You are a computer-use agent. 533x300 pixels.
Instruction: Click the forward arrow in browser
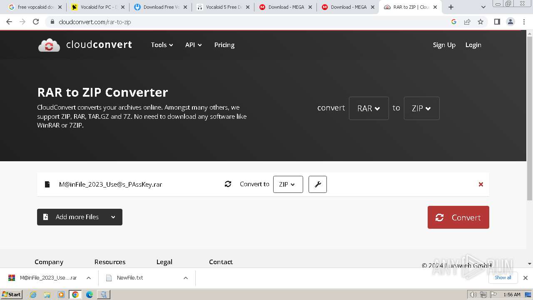click(22, 22)
